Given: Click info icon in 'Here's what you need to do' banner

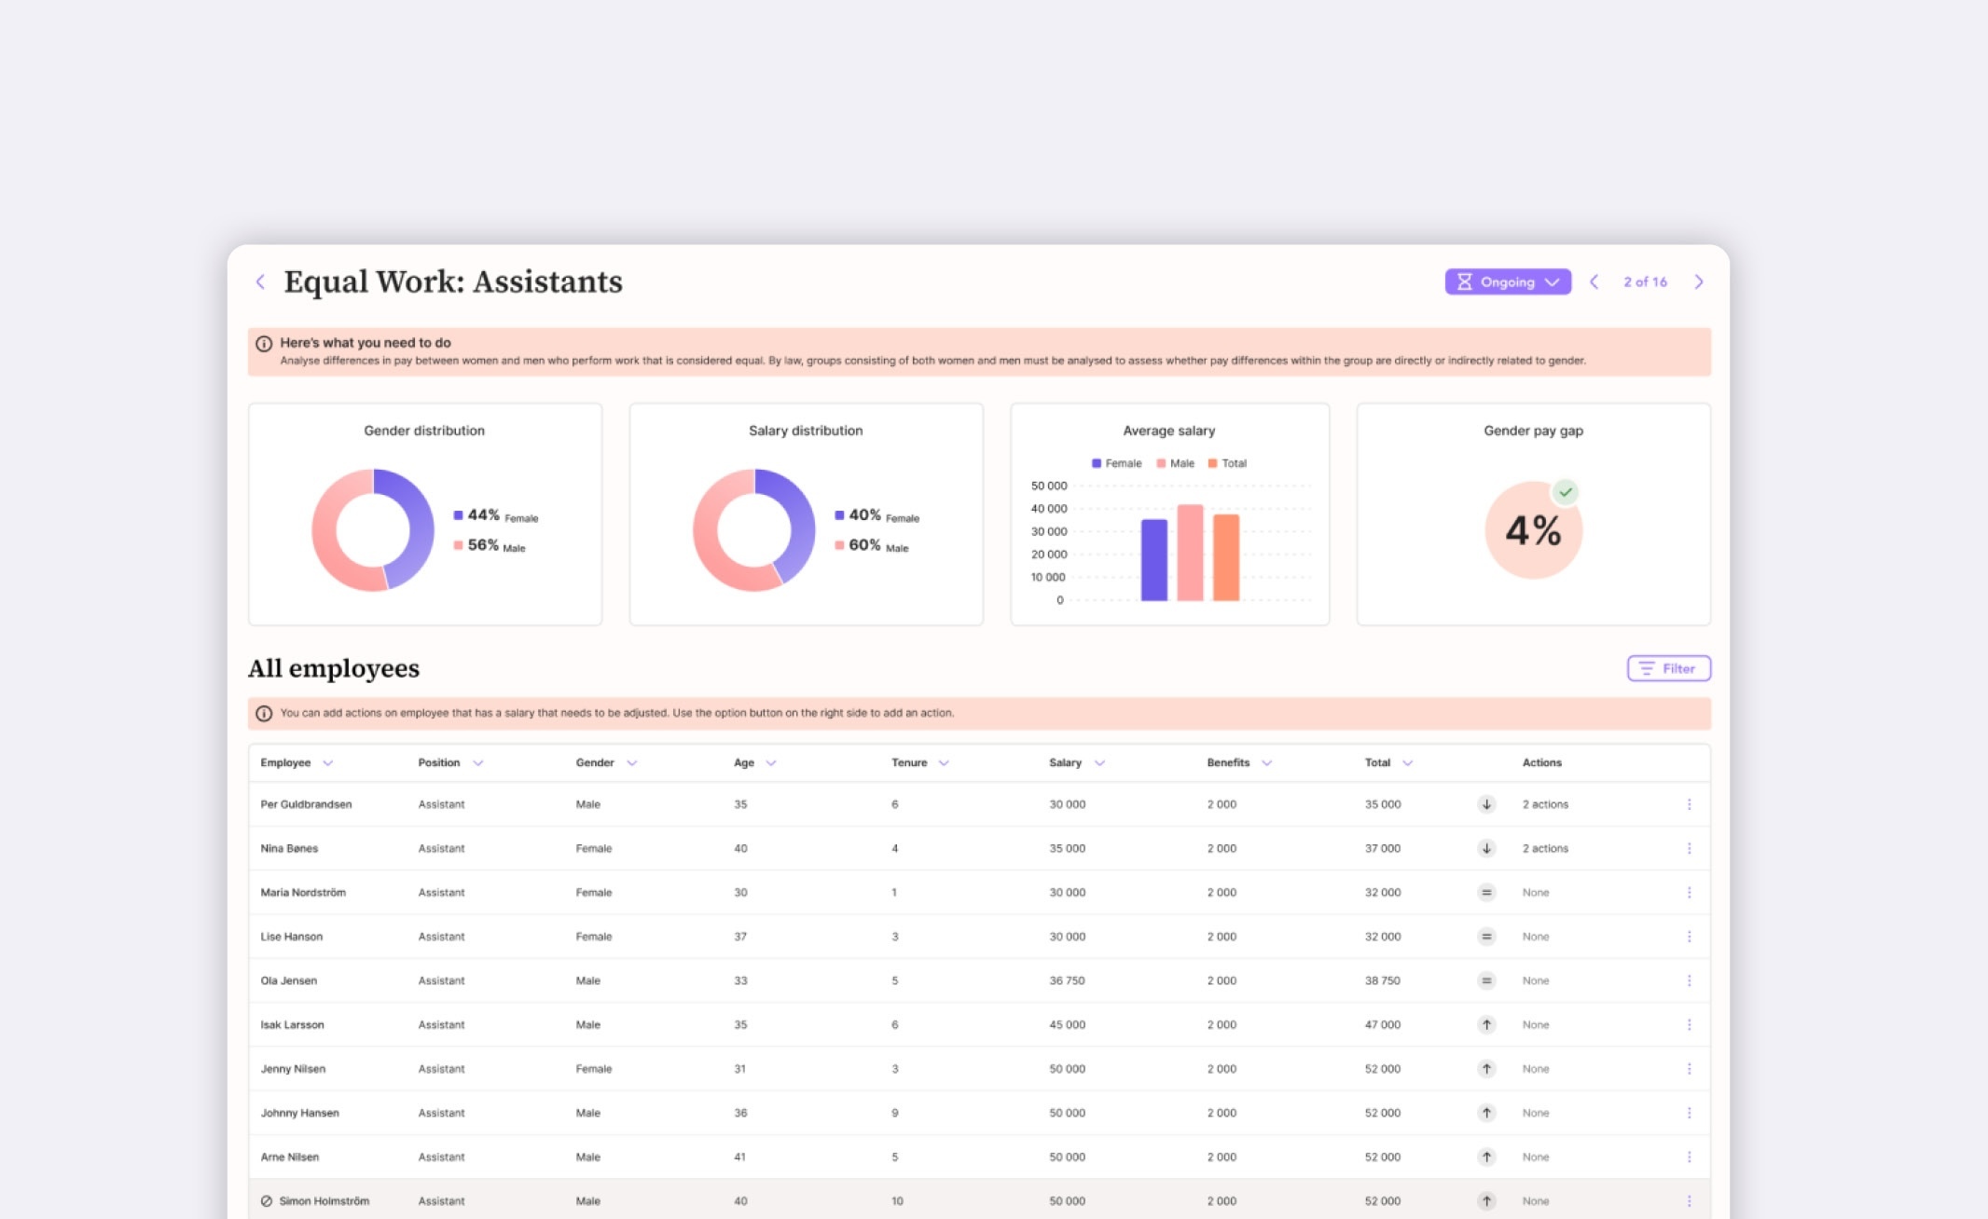Looking at the screenshot, I should pos(264,343).
